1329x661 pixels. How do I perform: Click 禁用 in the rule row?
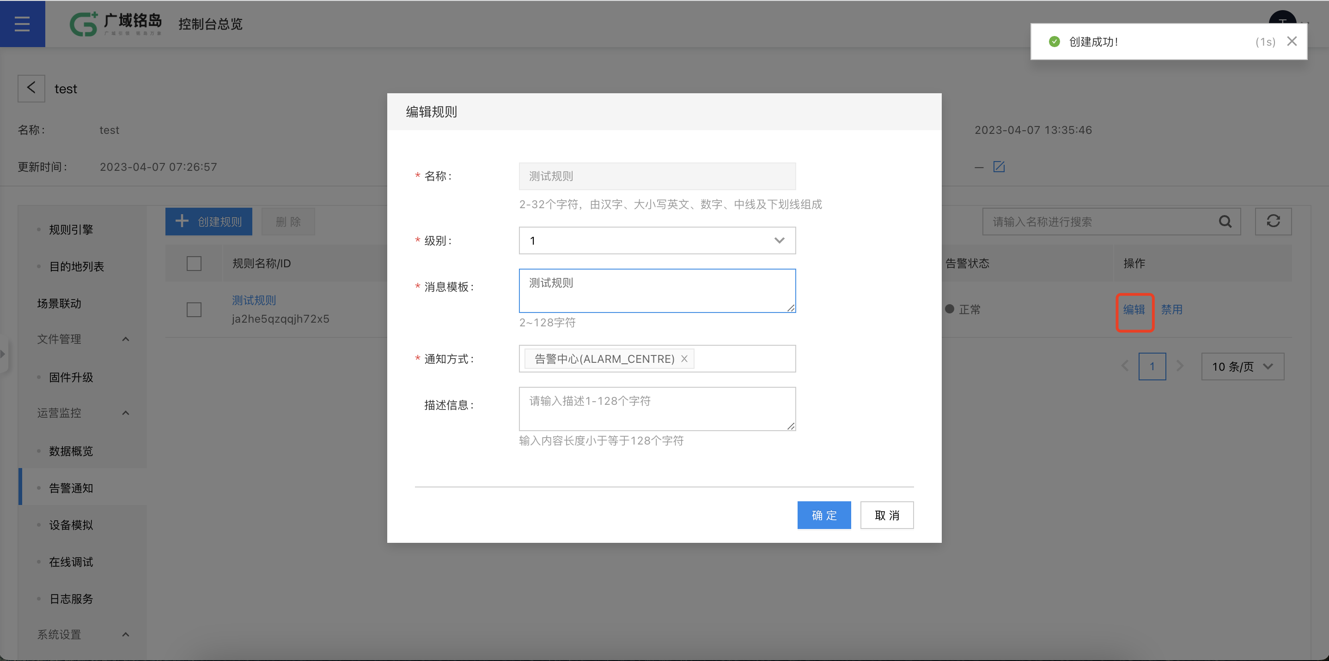[1171, 310]
